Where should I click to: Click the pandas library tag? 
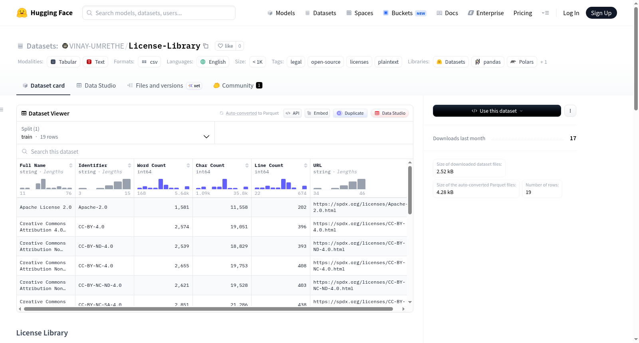pyautogui.click(x=488, y=62)
